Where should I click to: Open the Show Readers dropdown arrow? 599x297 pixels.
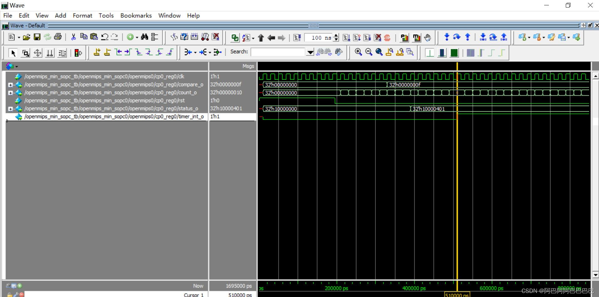coord(210,52)
